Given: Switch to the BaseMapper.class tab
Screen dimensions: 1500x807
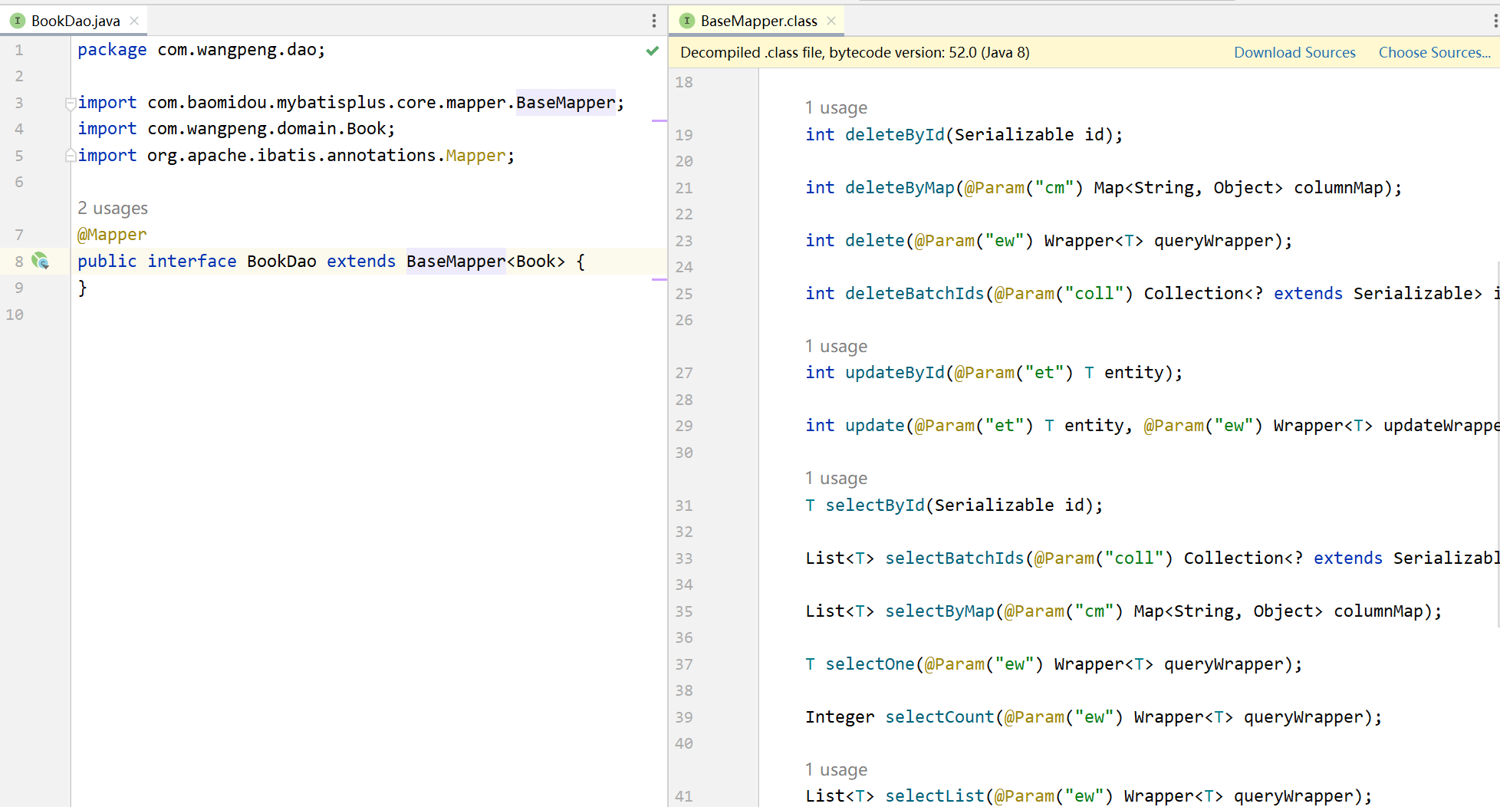Looking at the screenshot, I should click(x=758, y=21).
